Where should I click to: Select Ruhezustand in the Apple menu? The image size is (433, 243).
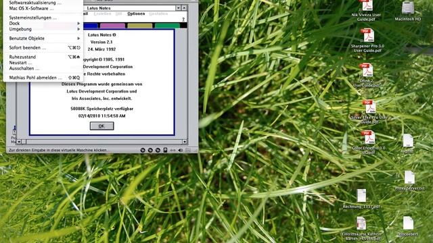tap(43, 57)
